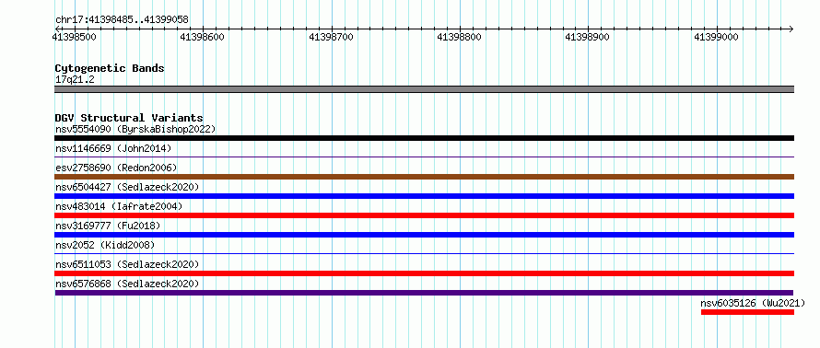The image size is (820, 348).
Task: Click the gray 17q21.2 cytogenetic band bar
Action: click(424, 89)
